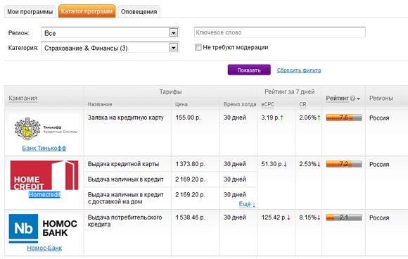Click the Ключевое слово search field

pos(280,32)
